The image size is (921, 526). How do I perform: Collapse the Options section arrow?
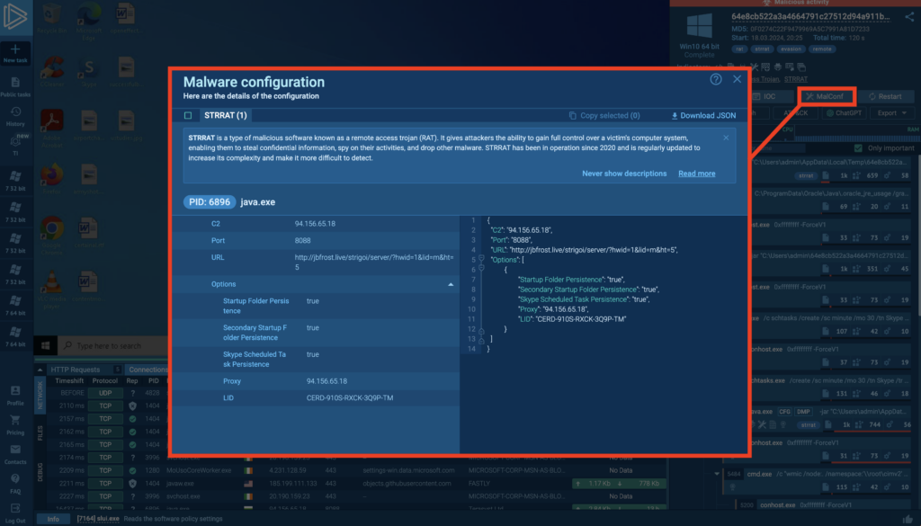pos(451,284)
